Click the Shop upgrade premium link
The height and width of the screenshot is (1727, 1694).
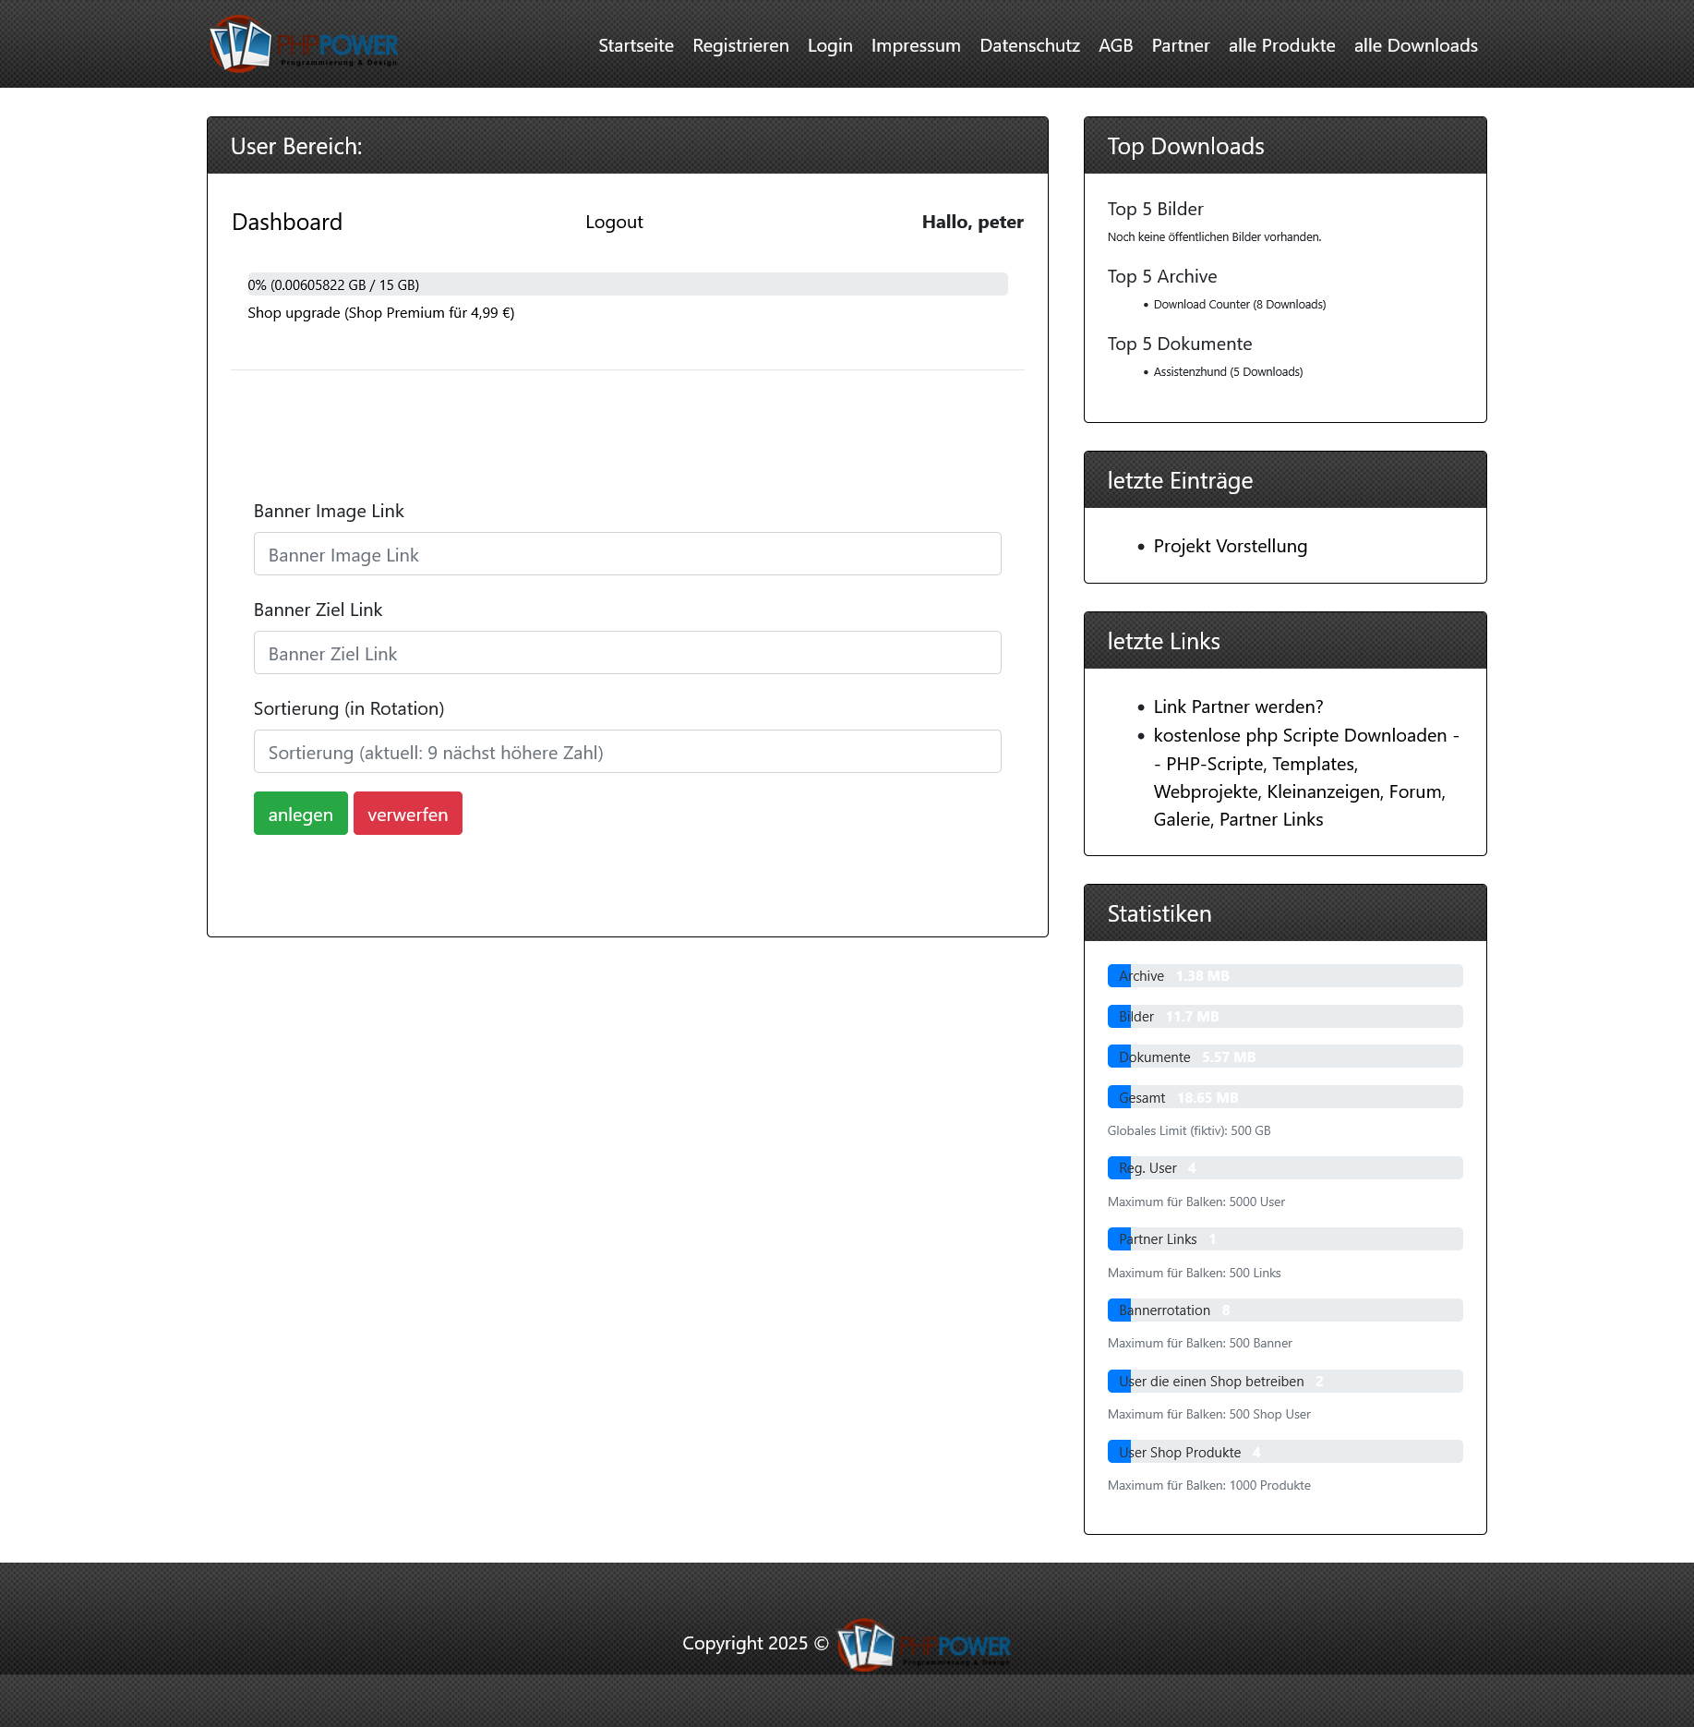380,312
